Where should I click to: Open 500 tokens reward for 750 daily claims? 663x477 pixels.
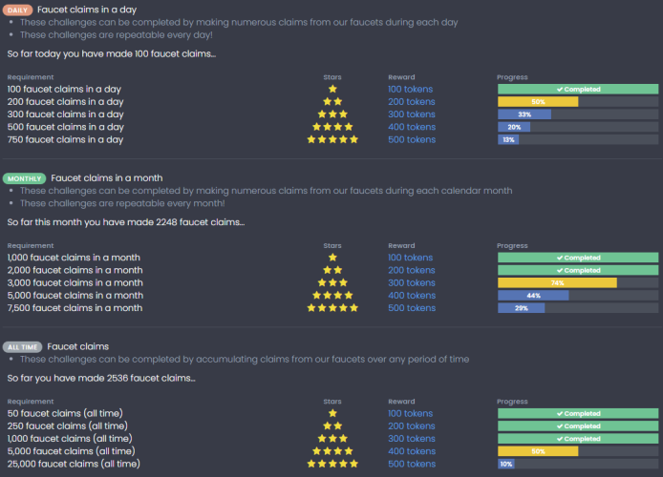pos(412,139)
